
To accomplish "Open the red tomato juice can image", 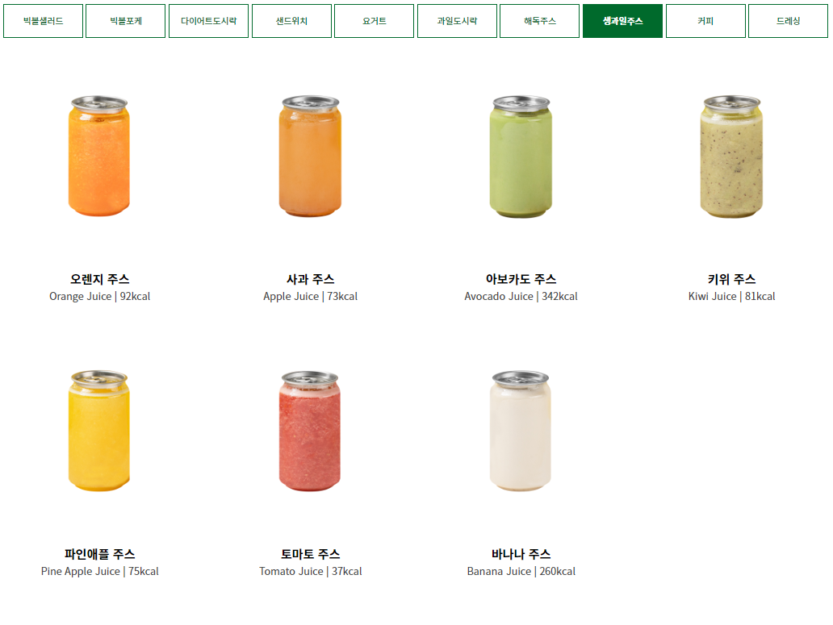I will point(310,431).
